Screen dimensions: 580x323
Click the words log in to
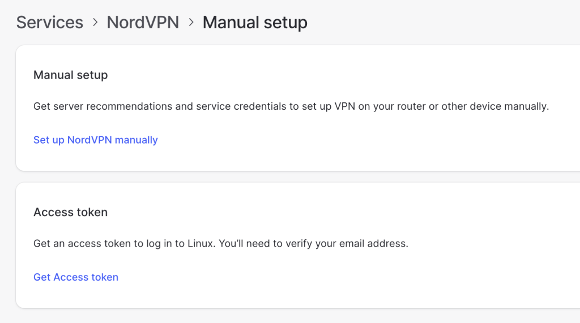[x=165, y=244]
